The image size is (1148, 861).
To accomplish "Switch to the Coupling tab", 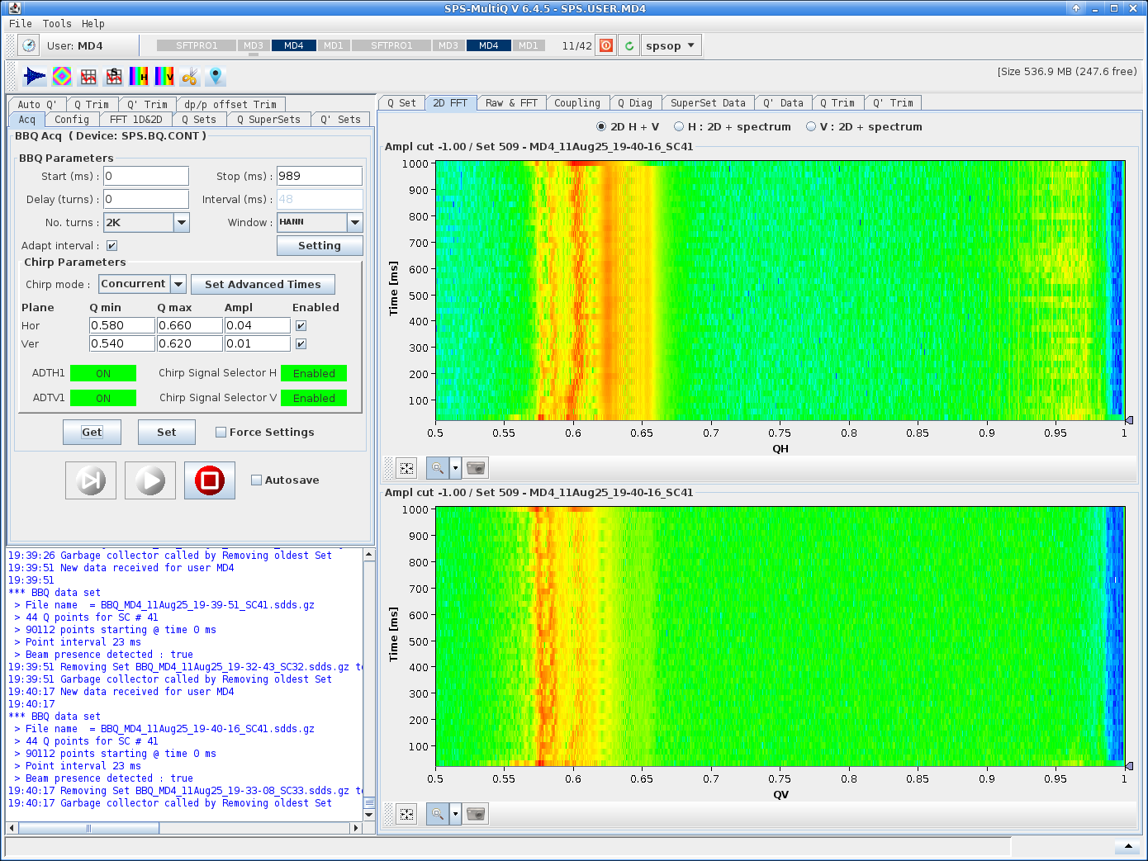I will (x=577, y=102).
